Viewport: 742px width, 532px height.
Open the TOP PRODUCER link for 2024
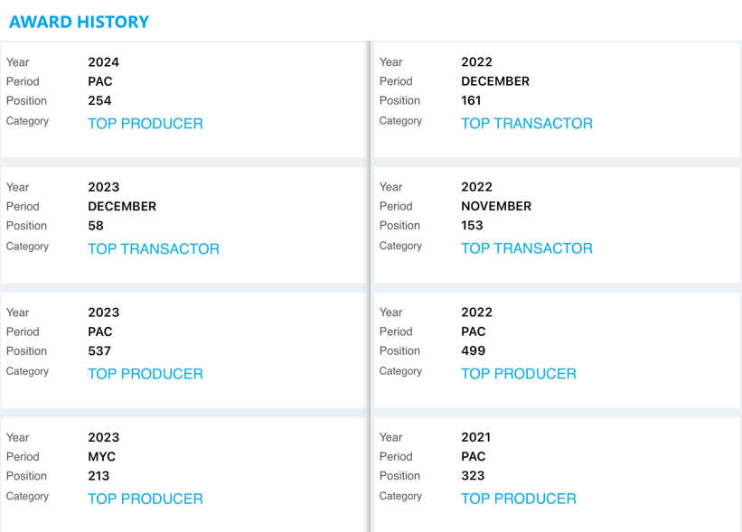click(x=145, y=124)
